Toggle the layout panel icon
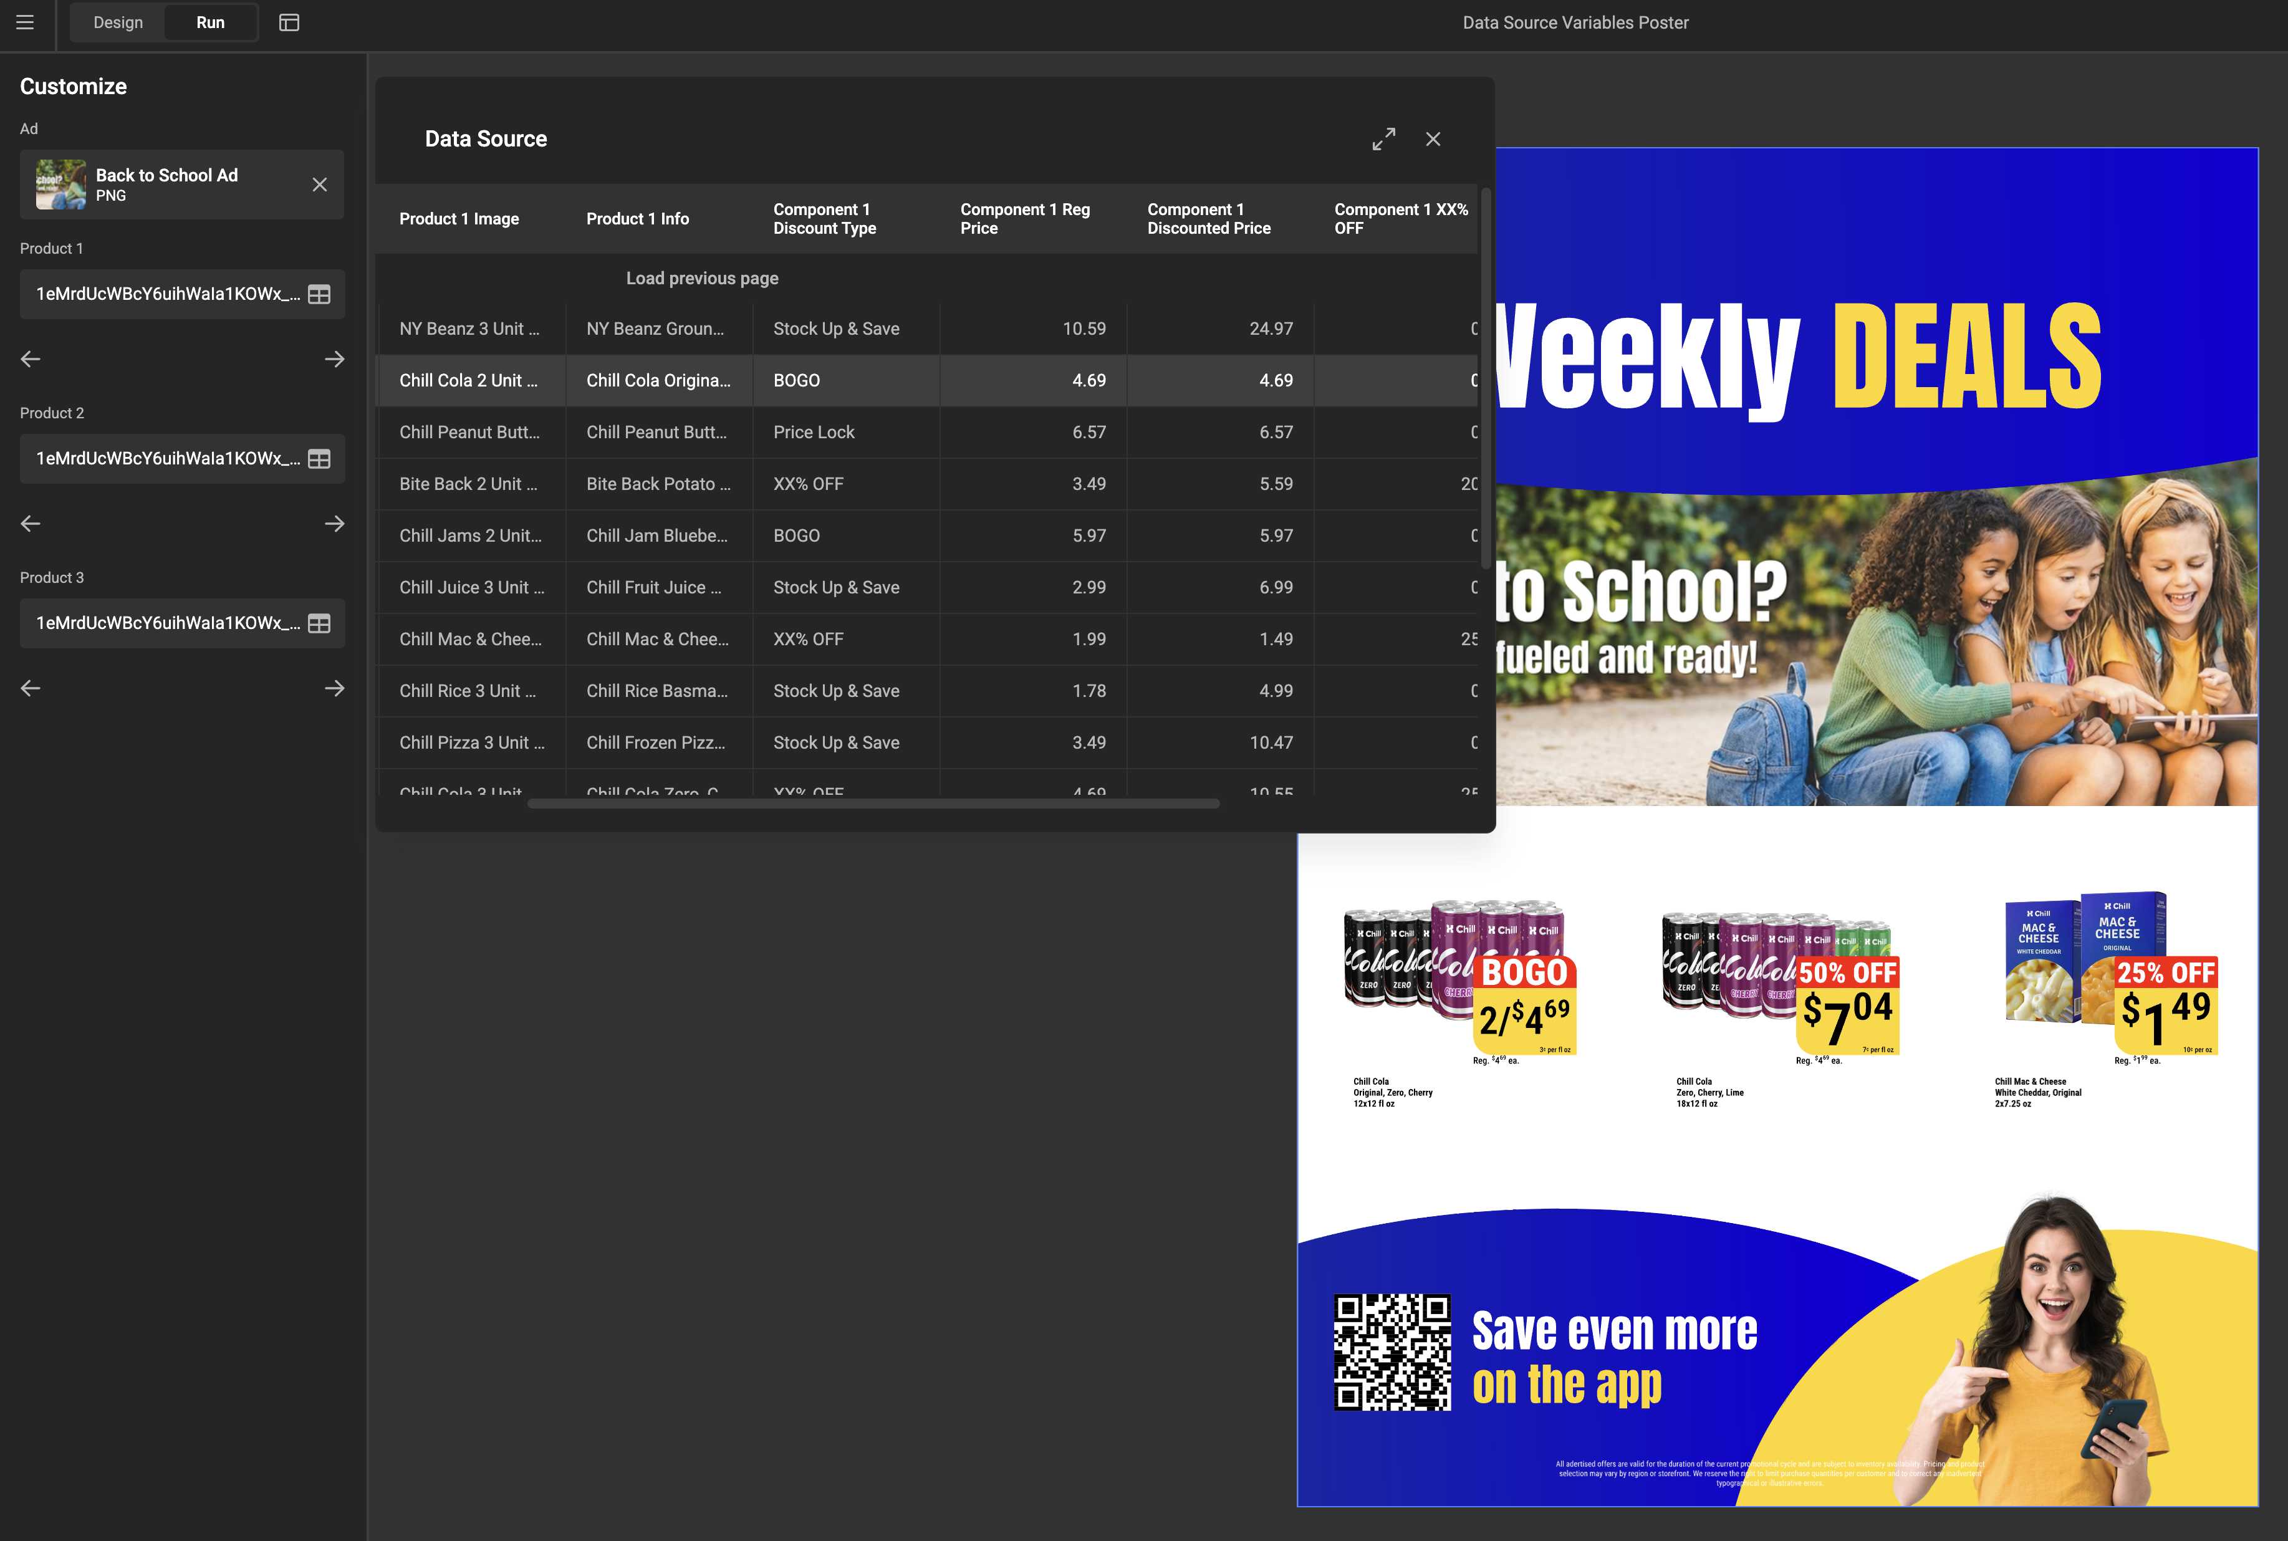The image size is (2288, 1541). [x=289, y=22]
